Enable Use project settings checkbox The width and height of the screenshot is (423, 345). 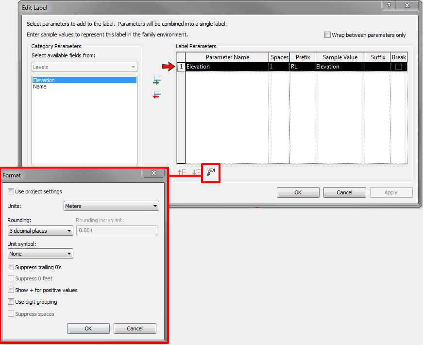(11, 191)
